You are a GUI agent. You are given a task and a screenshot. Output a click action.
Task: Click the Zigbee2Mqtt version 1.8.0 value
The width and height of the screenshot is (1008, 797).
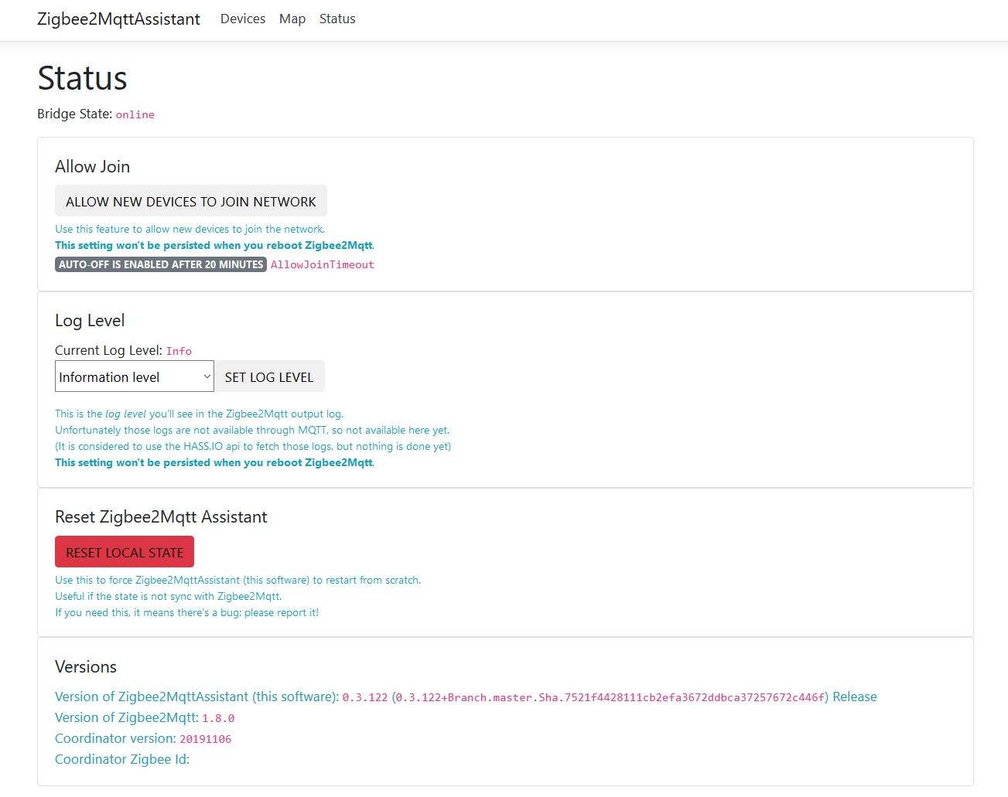pyautogui.click(x=218, y=718)
